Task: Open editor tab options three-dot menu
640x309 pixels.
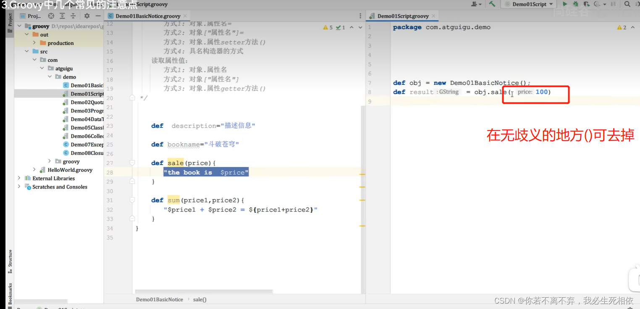Action: pos(360,16)
